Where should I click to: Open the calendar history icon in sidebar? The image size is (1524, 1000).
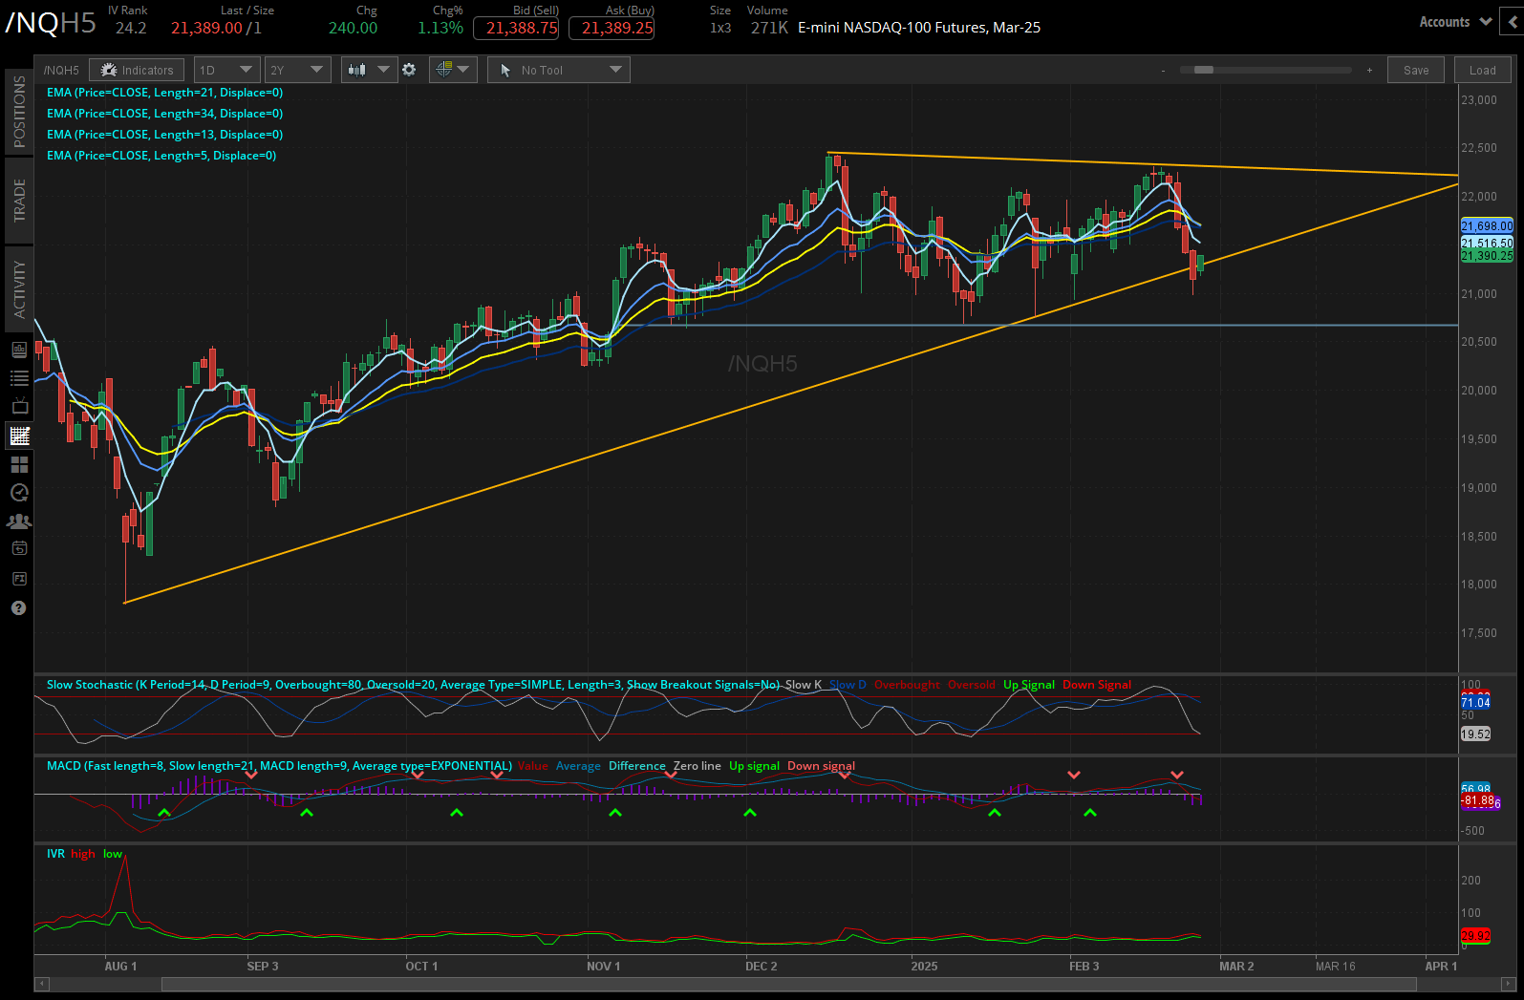click(x=19, y=549)
